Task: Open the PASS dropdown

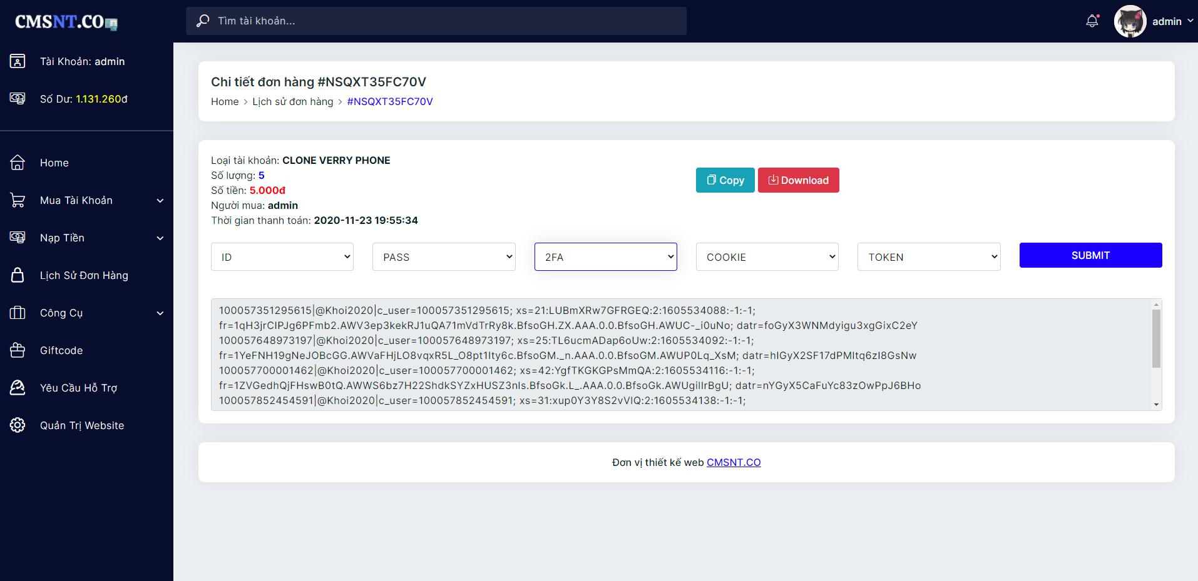Action: [x=444, y=256]
